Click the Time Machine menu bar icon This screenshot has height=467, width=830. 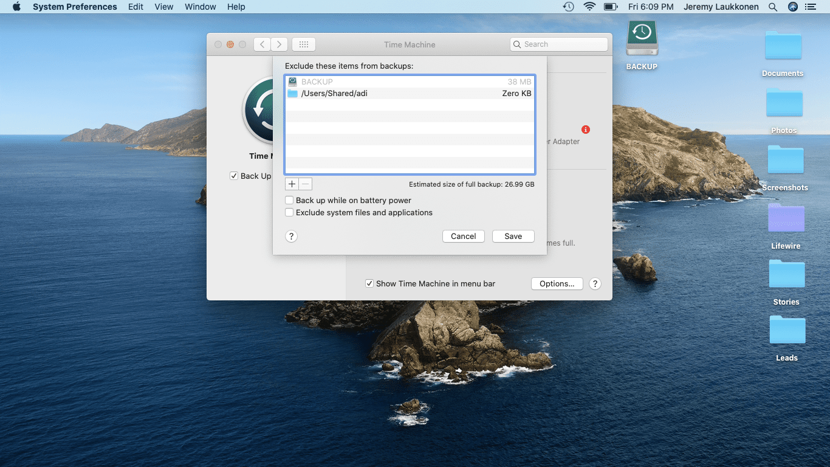click(569, 7)
